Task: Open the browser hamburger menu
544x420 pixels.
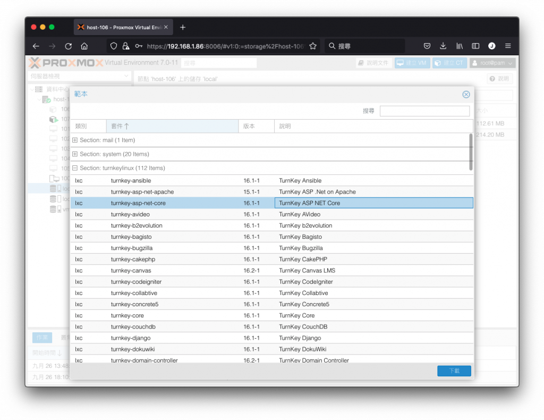Action: 508,46
